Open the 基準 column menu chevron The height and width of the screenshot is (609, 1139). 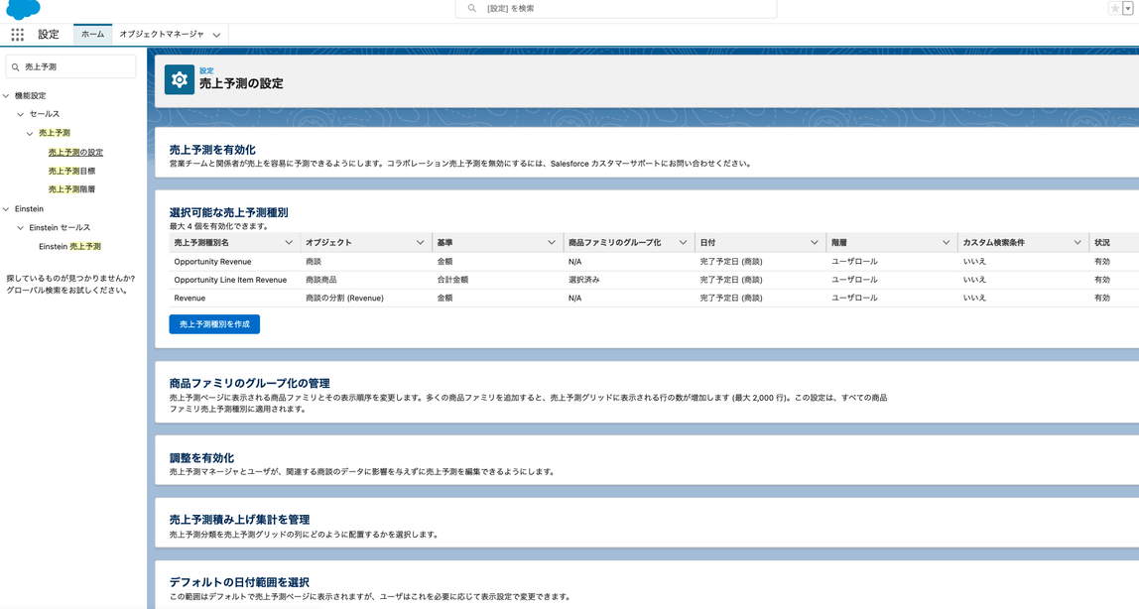[552, 242]
